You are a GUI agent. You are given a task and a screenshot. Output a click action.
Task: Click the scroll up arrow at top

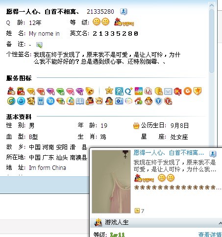pyautogui.click(x=212, y=5)
